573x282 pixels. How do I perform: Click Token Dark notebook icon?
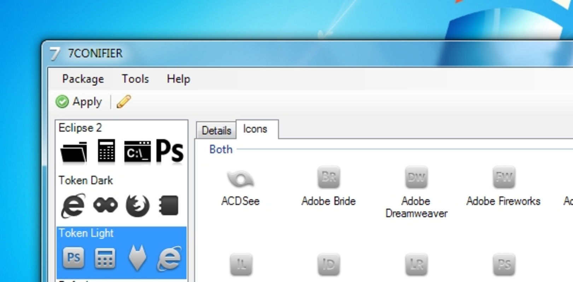[169, 205]
